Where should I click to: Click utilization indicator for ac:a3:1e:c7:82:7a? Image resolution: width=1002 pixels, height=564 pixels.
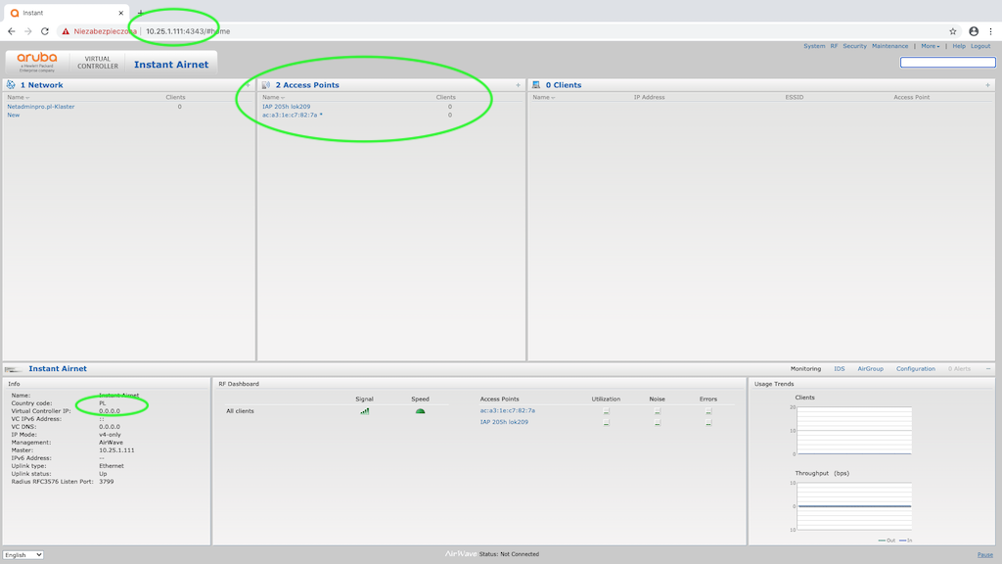606,412
